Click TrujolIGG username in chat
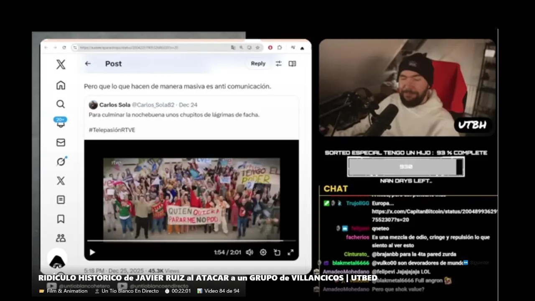The height and width of the screenshot is (301, 535). (x=357, y=203)
